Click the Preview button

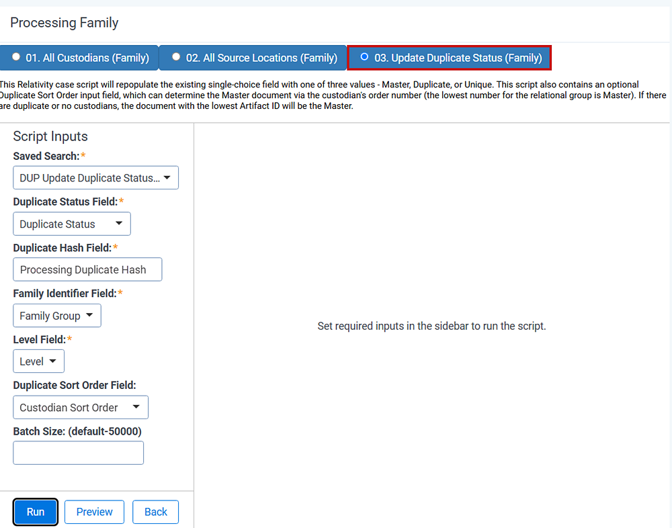click(x=94, y=512)
